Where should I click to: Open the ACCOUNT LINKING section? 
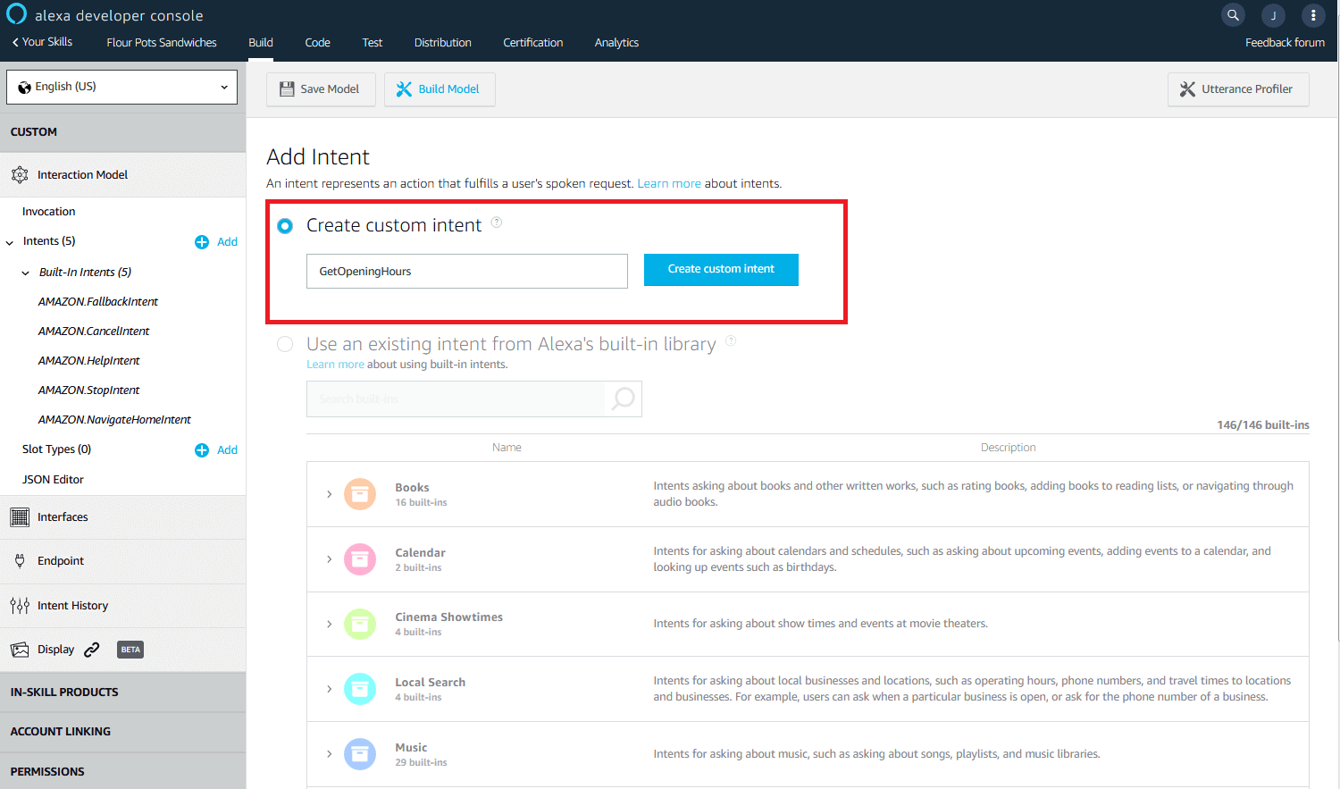pos(122,732)
